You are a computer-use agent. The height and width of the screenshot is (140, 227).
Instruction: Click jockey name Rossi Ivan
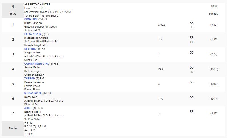pyautogui.click(x=30, y=97)
